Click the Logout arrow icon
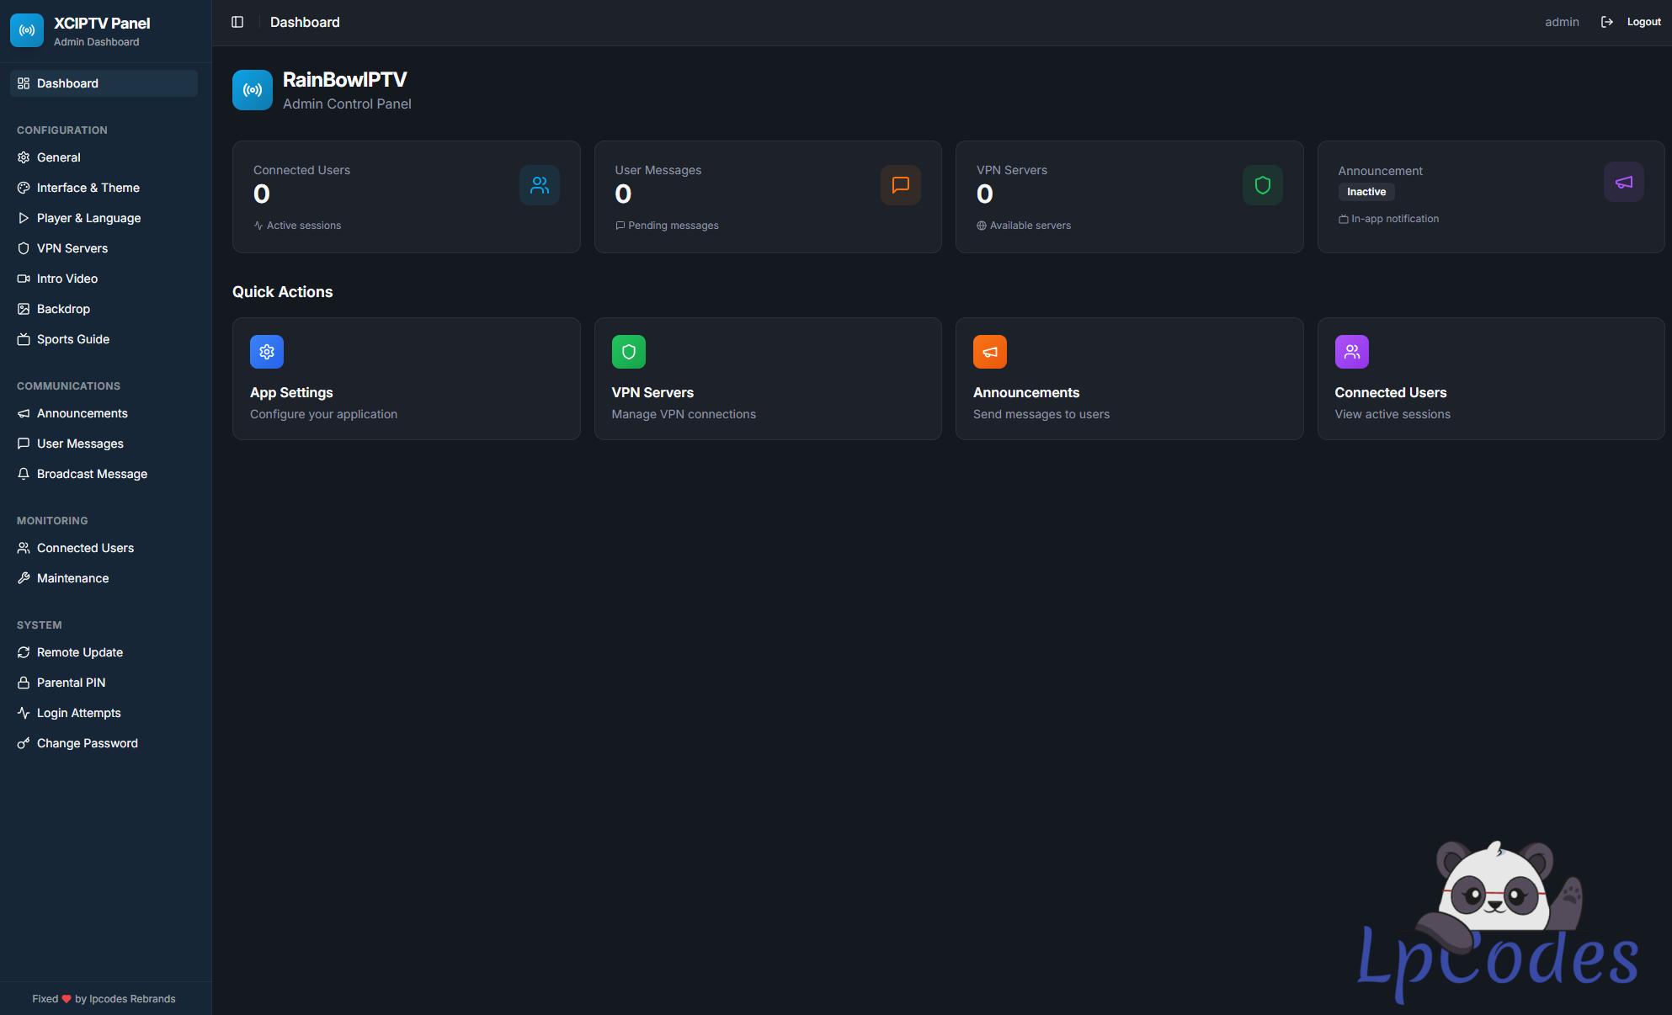 click(1607, 22)
